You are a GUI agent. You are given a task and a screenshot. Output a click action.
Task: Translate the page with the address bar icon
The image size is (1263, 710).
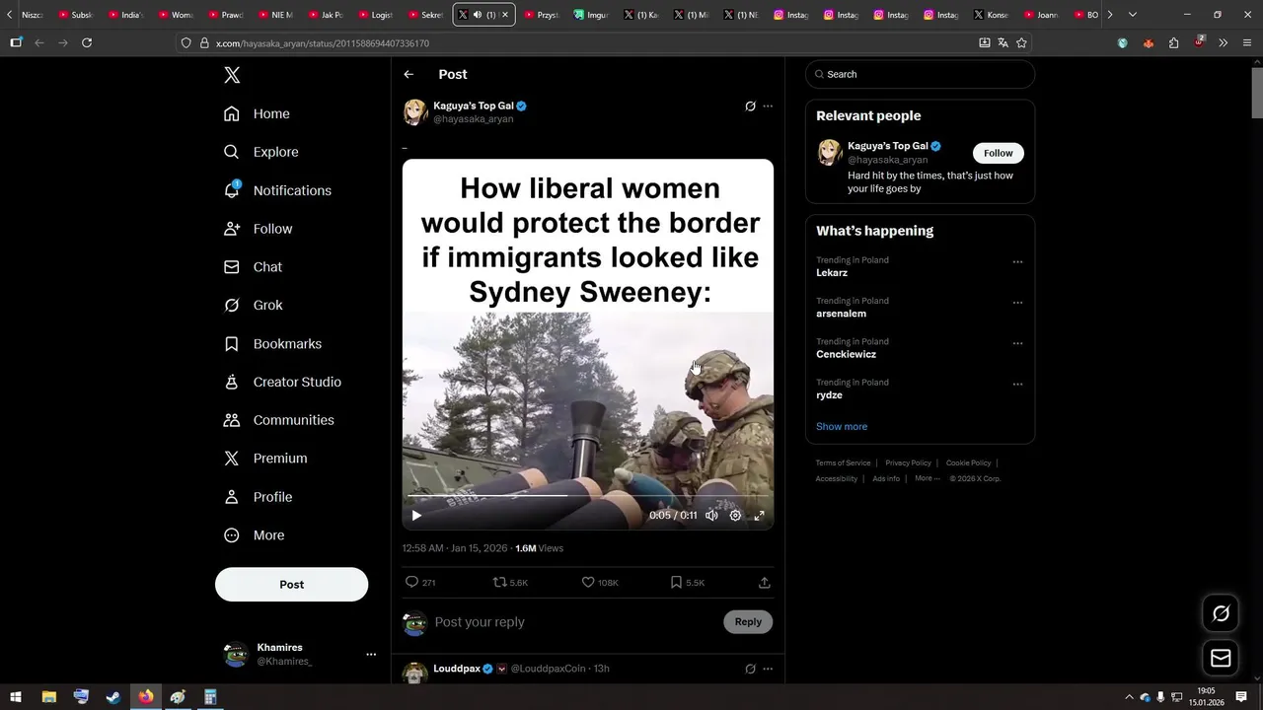click(x=1003, y=42)
